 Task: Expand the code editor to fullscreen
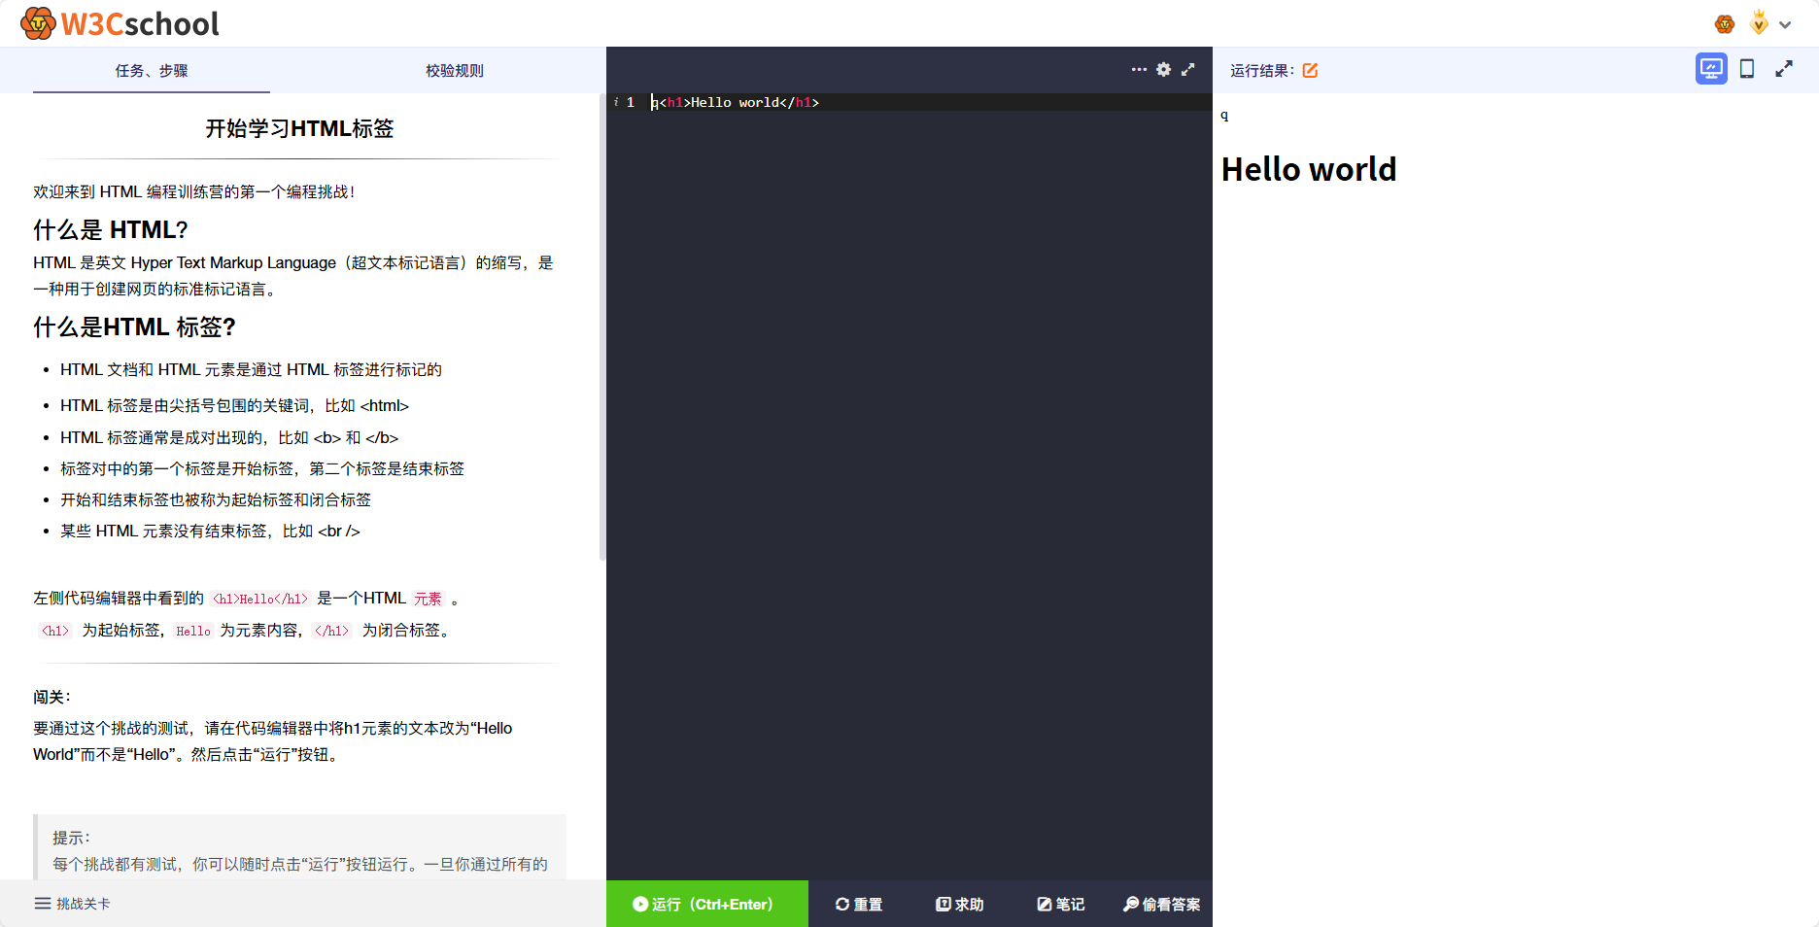point(1187,69)
